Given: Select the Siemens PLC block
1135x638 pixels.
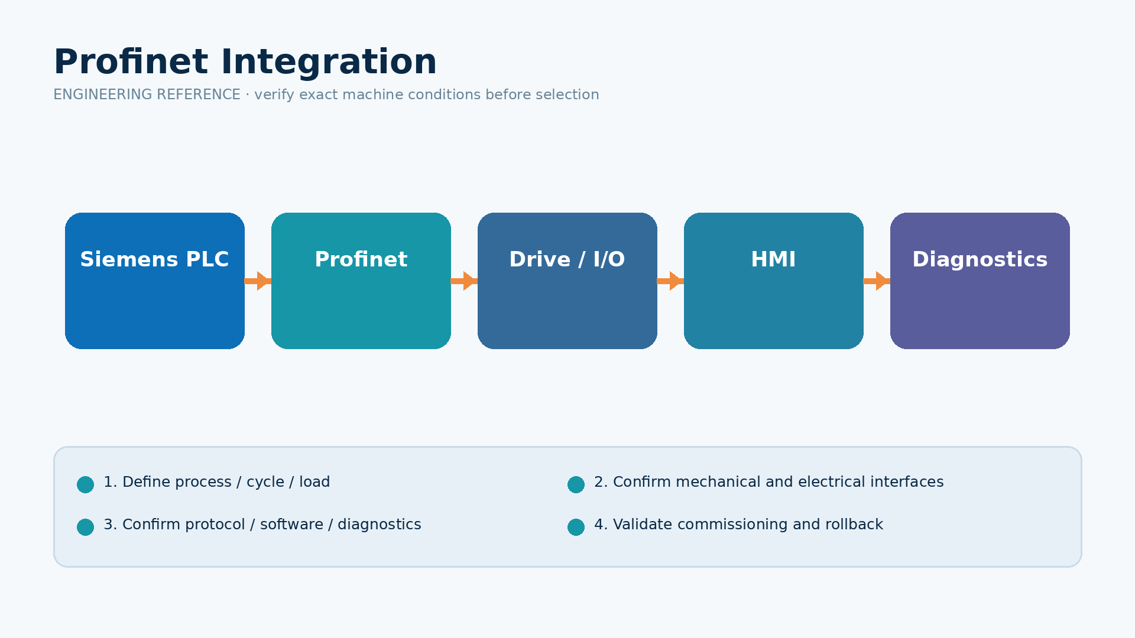Looking at the screenshot, I should (x=155, y=281).
